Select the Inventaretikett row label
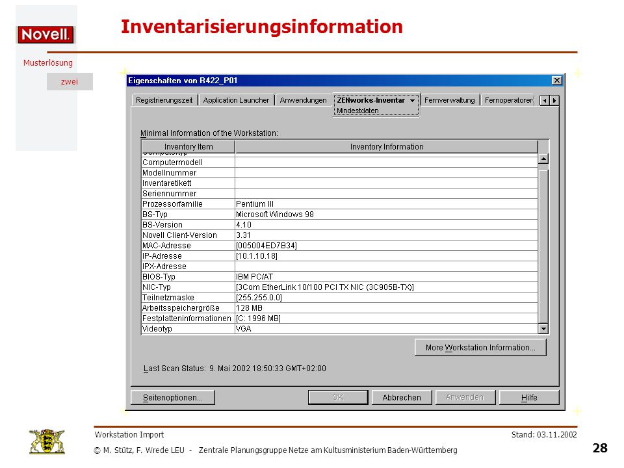 167,183
